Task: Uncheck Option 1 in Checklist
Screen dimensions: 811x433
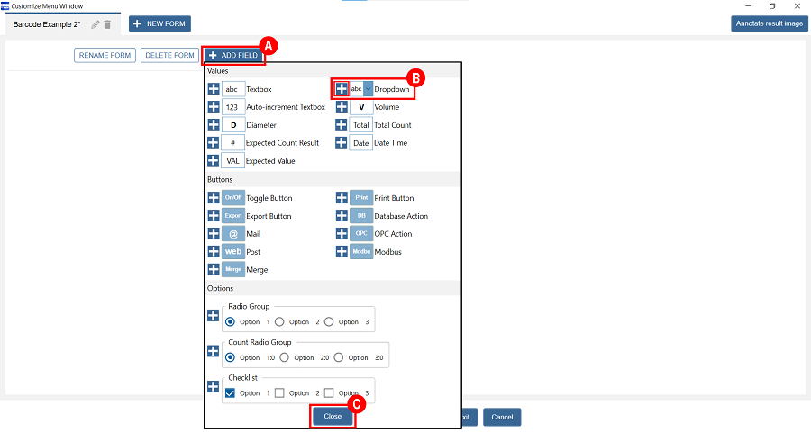Action: pyautogui.click(x=231, y=392)
